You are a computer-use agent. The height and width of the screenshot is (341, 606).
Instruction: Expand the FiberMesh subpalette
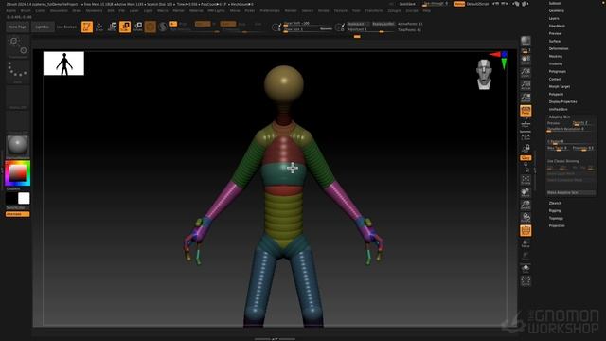click(x=557, y=26)
